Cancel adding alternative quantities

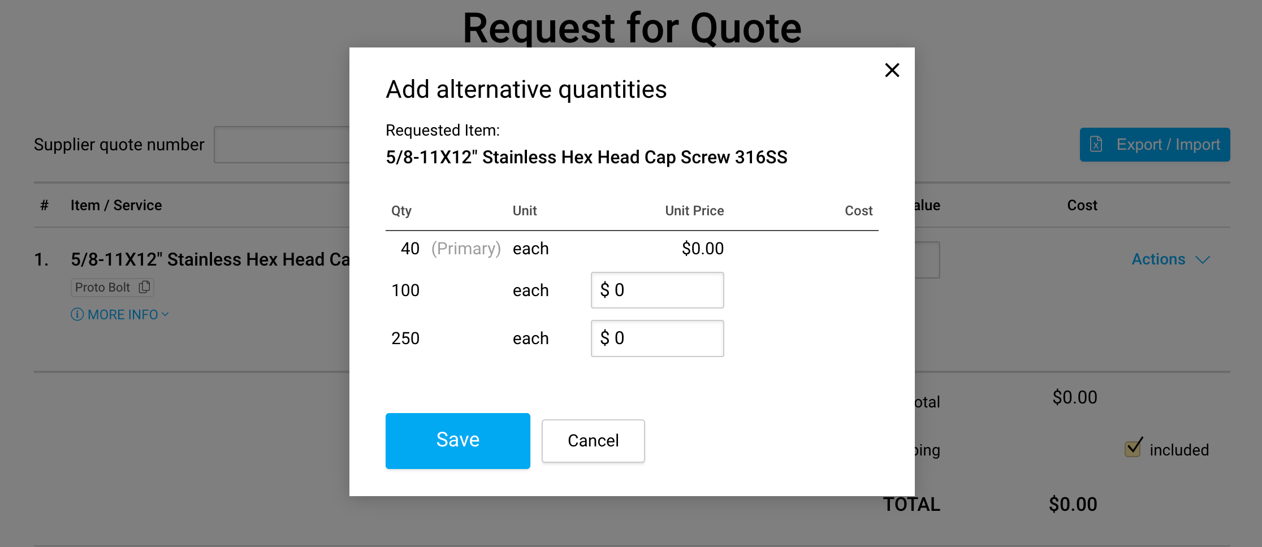click(x=593, y=440)
